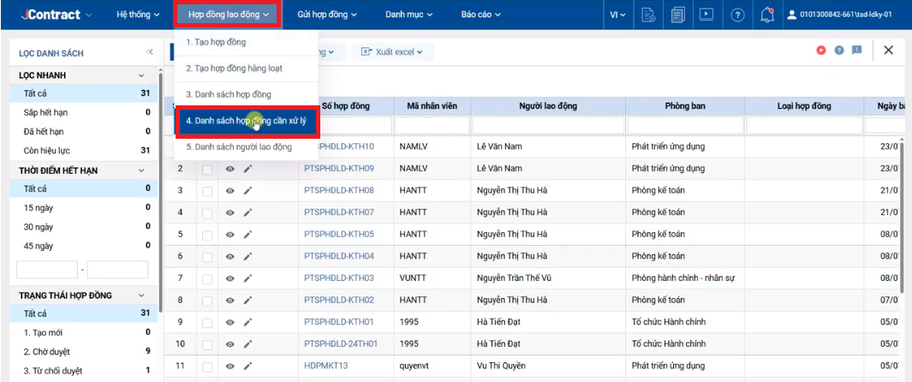This screenshot has width=912, height=382.
Task: Open the video tutorial icon in top bar
Action: tap(706, 15)
